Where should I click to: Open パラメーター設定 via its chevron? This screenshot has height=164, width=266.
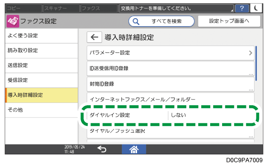250,53
